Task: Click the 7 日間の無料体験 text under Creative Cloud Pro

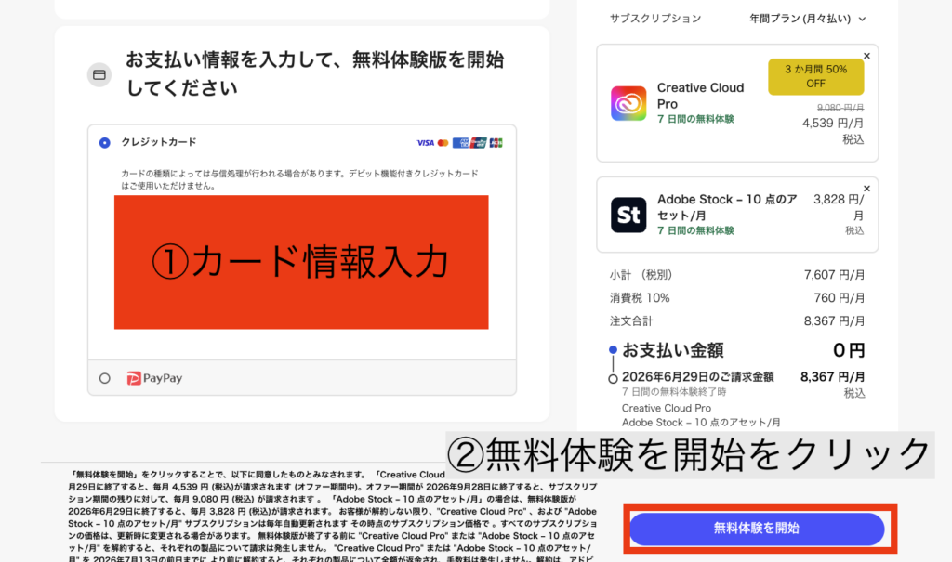Action: click(695, 119)
